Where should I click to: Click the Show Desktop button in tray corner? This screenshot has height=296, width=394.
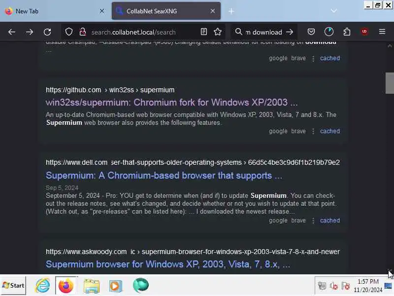[x=389, y=286]
